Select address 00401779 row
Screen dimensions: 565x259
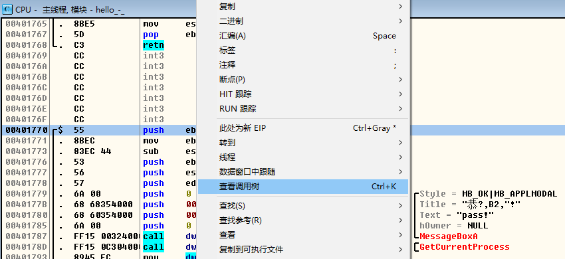[27, 194]
